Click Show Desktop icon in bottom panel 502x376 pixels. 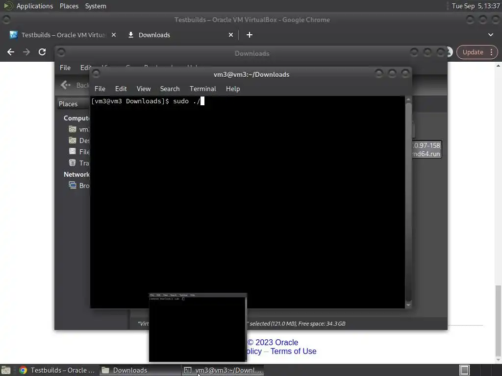pyautogui.click(x=6, y=370)
